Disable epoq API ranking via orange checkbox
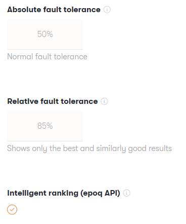 click(x=12, y=209)
